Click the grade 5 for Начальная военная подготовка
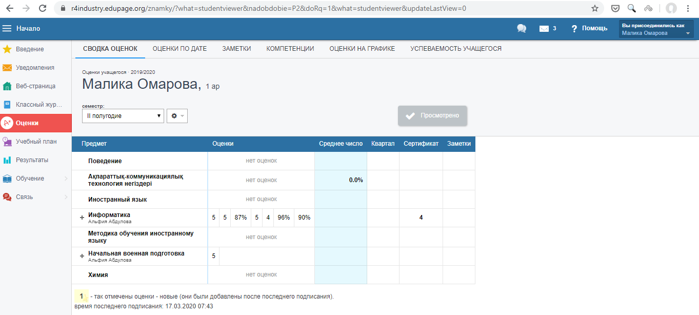 (213, 256)
